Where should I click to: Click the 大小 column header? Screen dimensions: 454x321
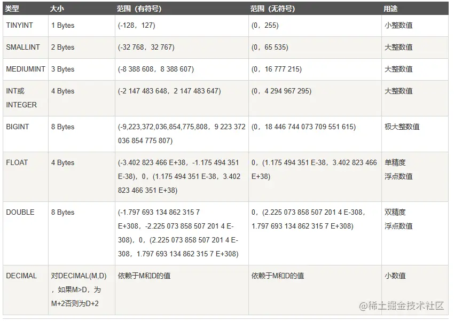click(82, 9)
